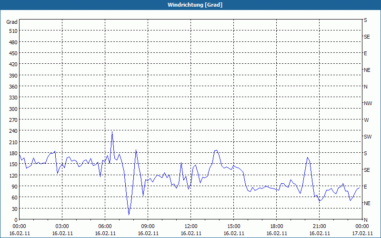Click the 0 degree y-axis label
This screenshot has height=238, width=381.
(15, 220)
